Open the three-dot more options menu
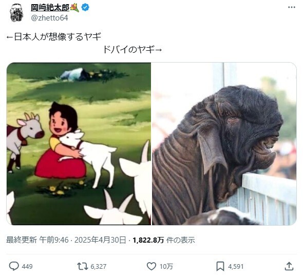Screen dimensions: 303x278 [x=291, y=7]
